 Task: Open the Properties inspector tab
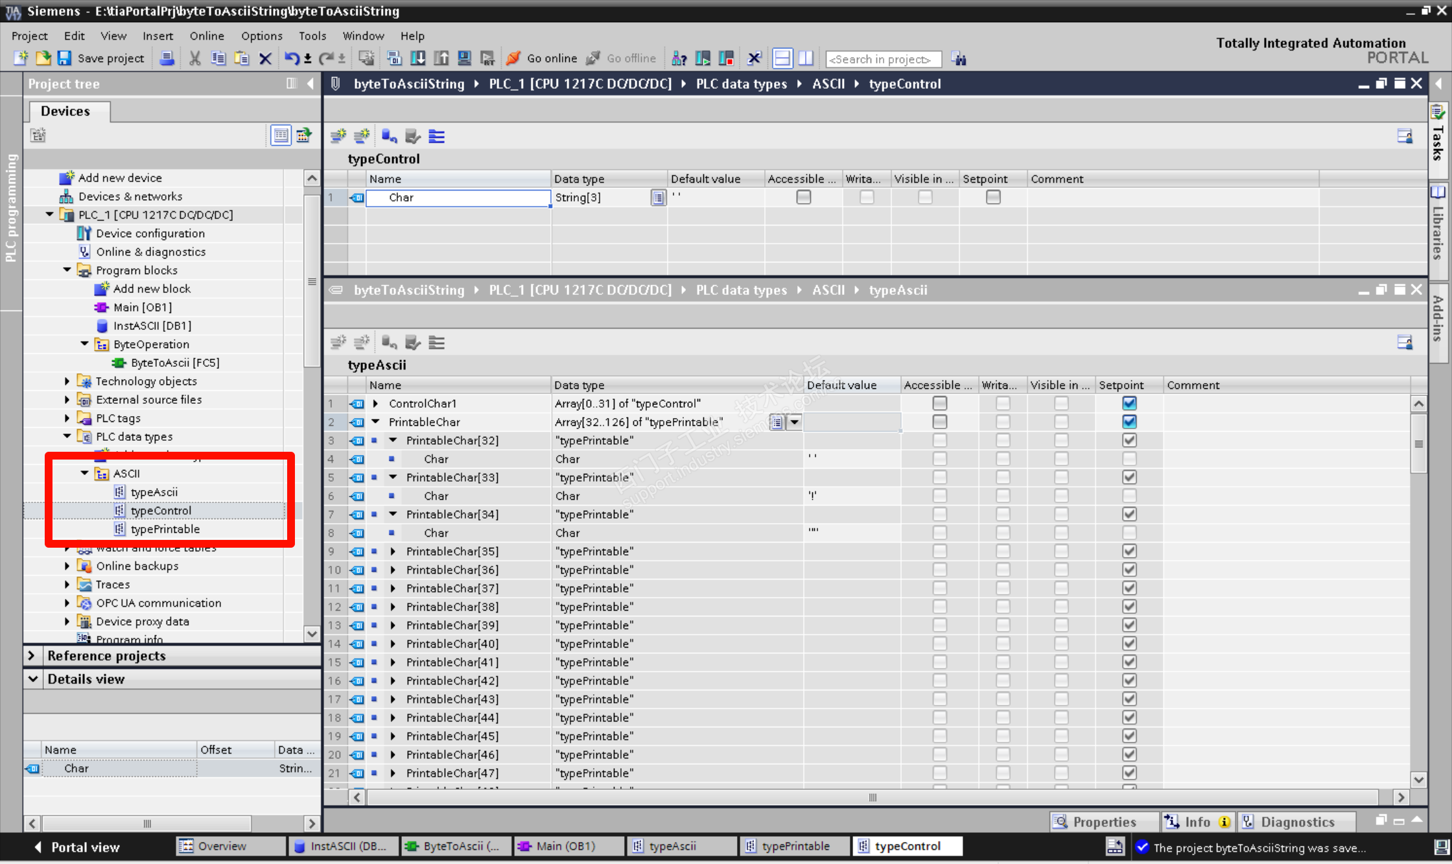coord(1104,822)
